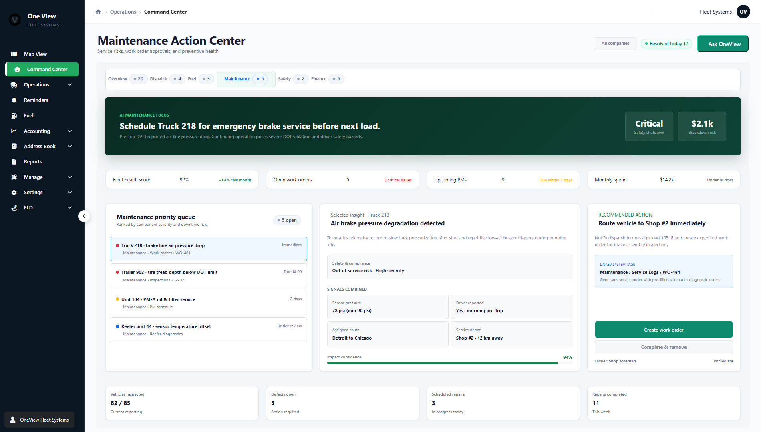Image resolution: width=761 pixels, height=432 pixels.
Task: Click the Fleet health score card
Action: coord(182,179)
